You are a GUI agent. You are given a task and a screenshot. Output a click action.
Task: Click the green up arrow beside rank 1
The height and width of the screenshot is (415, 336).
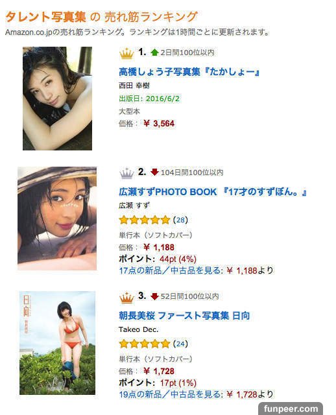tap(154, 53)
